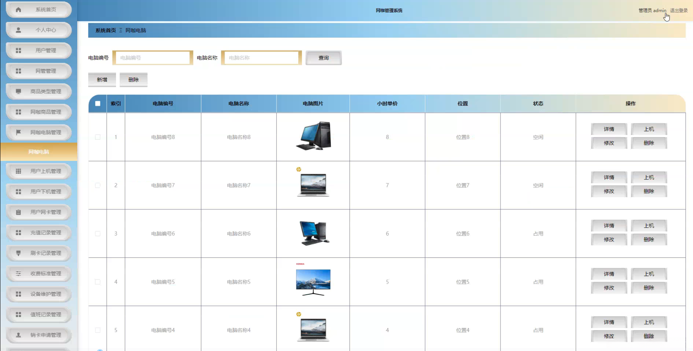
Task: Click the person icon beside 销卡申请管理
Action: pyautogui.click(x=18, y=335)
